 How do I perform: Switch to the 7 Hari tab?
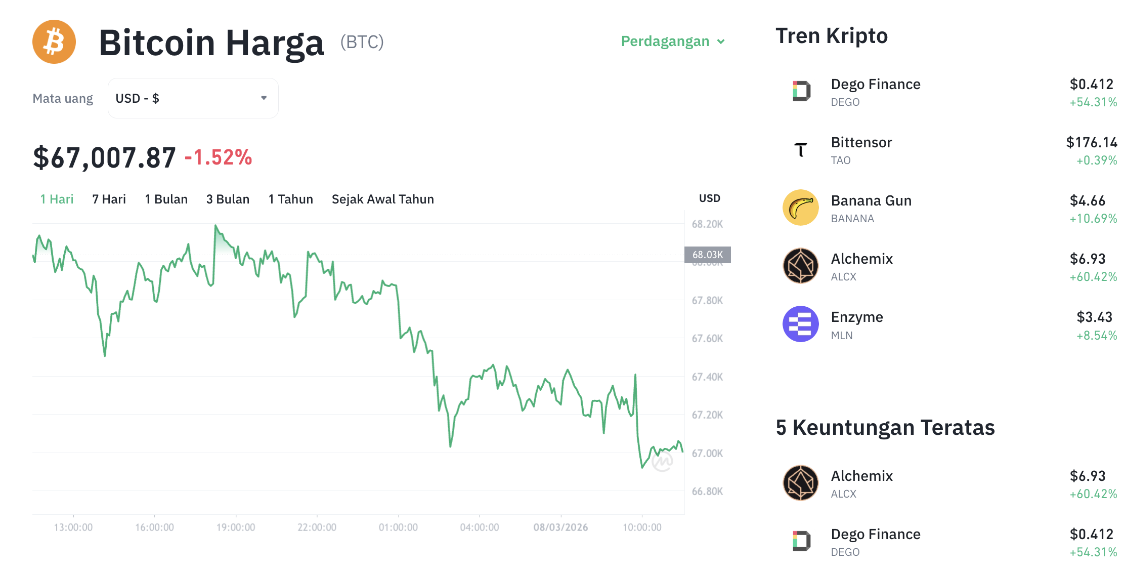click(109, 199)
